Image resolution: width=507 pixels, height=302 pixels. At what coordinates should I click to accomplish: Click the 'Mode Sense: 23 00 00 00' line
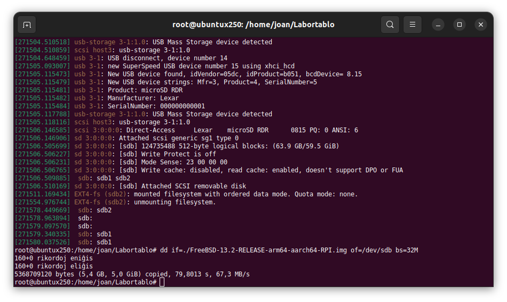pos(121,162)
